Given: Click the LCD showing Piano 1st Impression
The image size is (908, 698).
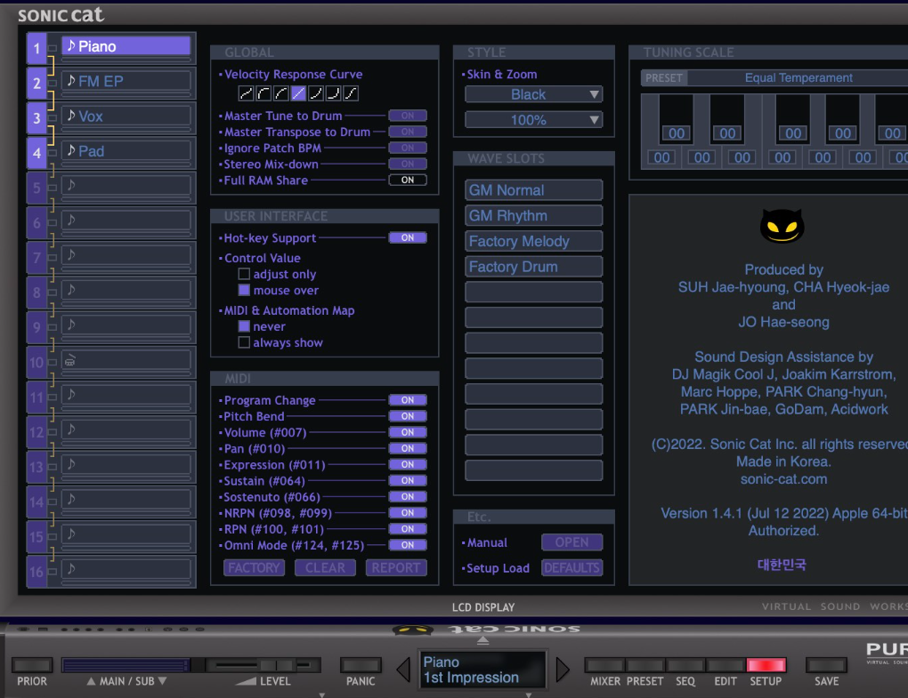Looking at the screenshot, I should pos(483,670).
